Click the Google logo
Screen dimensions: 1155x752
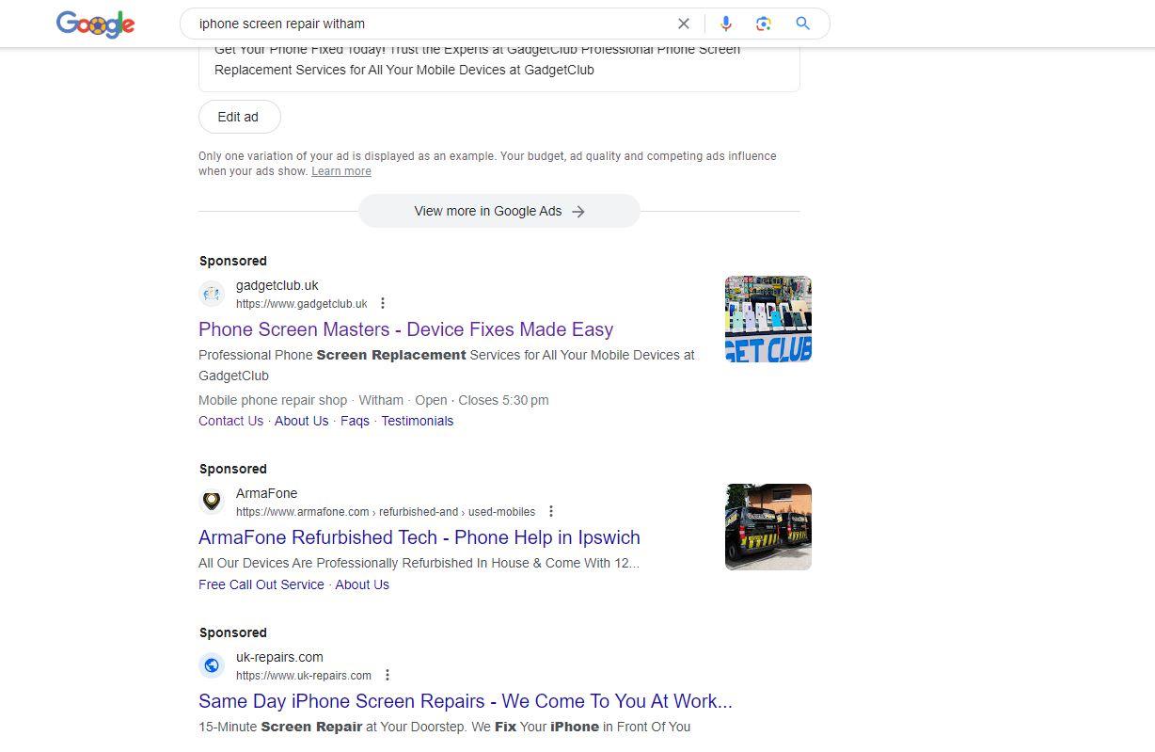pos(95,24)
